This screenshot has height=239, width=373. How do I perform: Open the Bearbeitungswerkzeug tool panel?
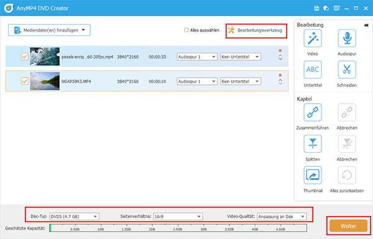pyautogui.click(x=256, y=30)
